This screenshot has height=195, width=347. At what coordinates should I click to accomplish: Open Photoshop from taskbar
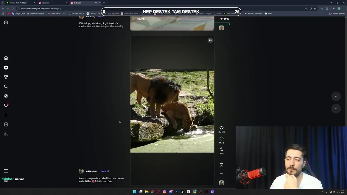tap(176, 192)
